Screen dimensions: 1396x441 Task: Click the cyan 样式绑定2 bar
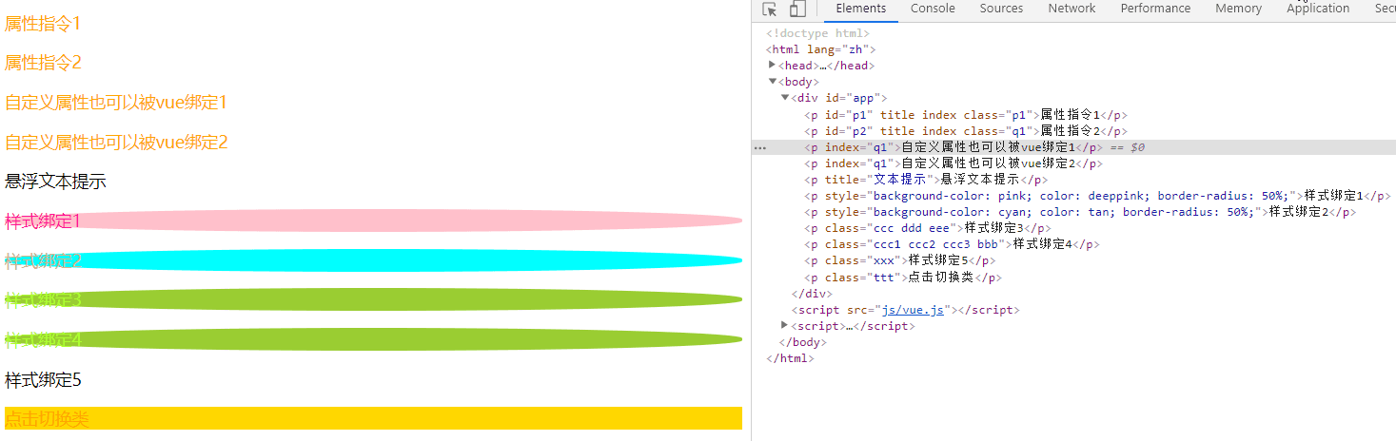click(373, 261)
